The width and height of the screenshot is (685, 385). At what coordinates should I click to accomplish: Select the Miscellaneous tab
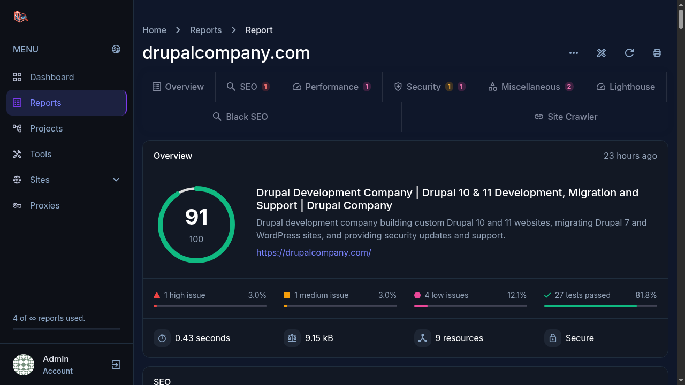531,87
